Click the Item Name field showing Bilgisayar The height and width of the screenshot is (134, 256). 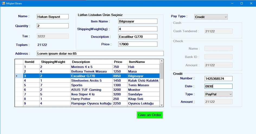point(138,21)
